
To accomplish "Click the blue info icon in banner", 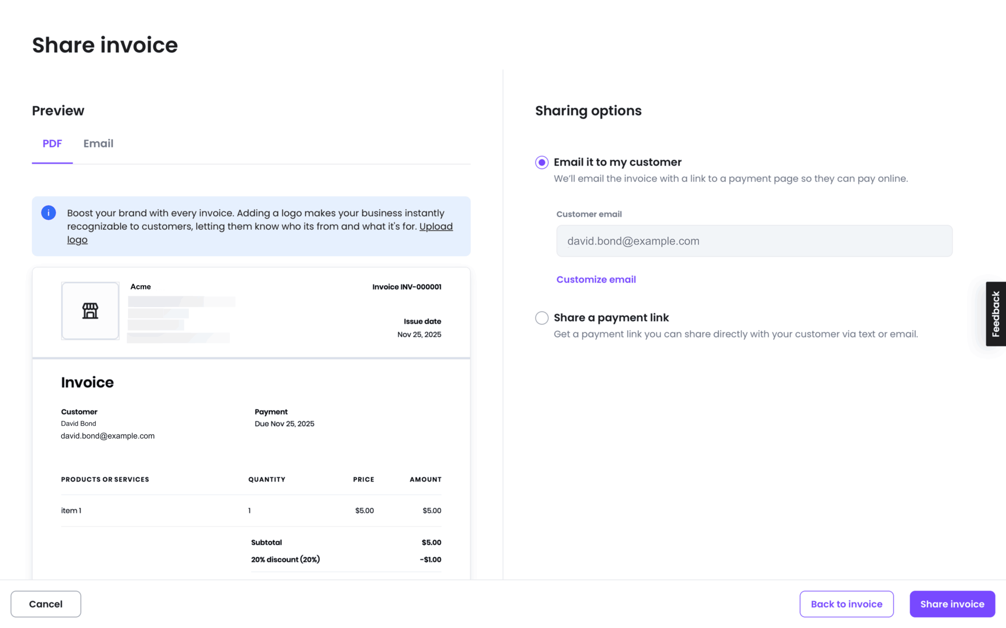I will 49,213.
